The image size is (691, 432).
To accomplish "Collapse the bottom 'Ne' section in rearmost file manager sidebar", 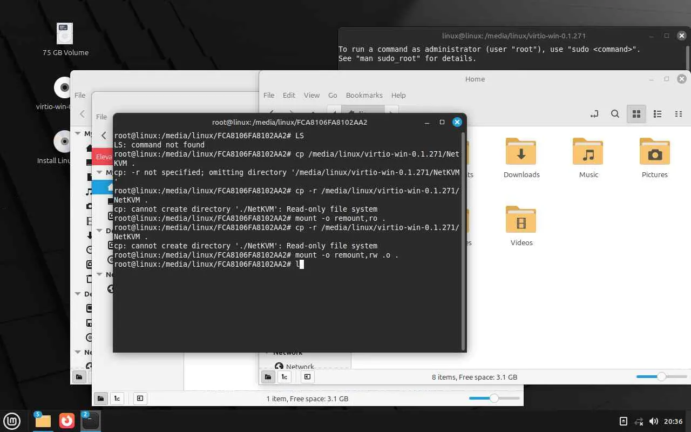I will pyautogui.click(x=78, y=352).
